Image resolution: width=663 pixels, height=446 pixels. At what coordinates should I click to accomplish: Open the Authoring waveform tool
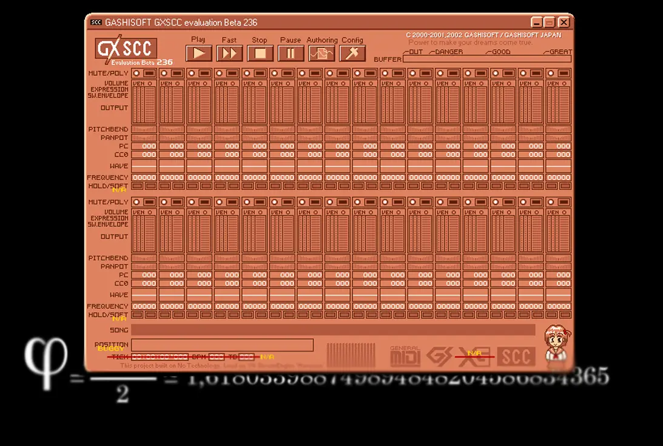321,53
